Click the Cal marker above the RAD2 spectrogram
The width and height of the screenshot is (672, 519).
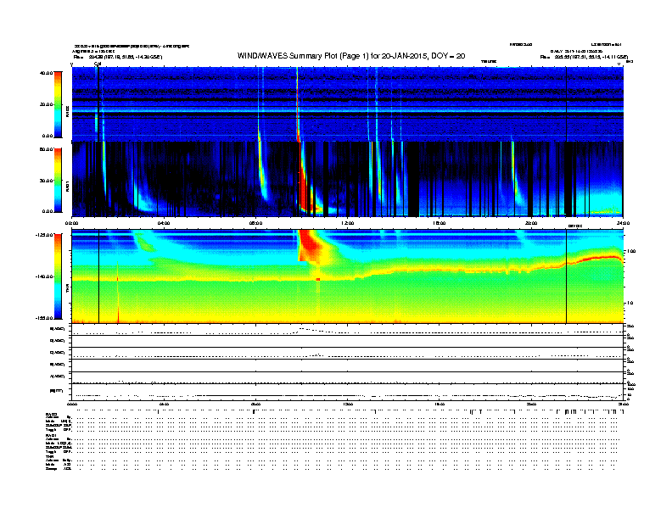click(98, 64)
